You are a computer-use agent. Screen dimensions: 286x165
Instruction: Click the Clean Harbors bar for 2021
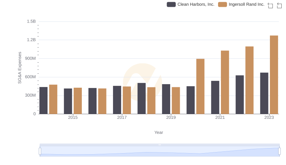[x=215, y=97]
